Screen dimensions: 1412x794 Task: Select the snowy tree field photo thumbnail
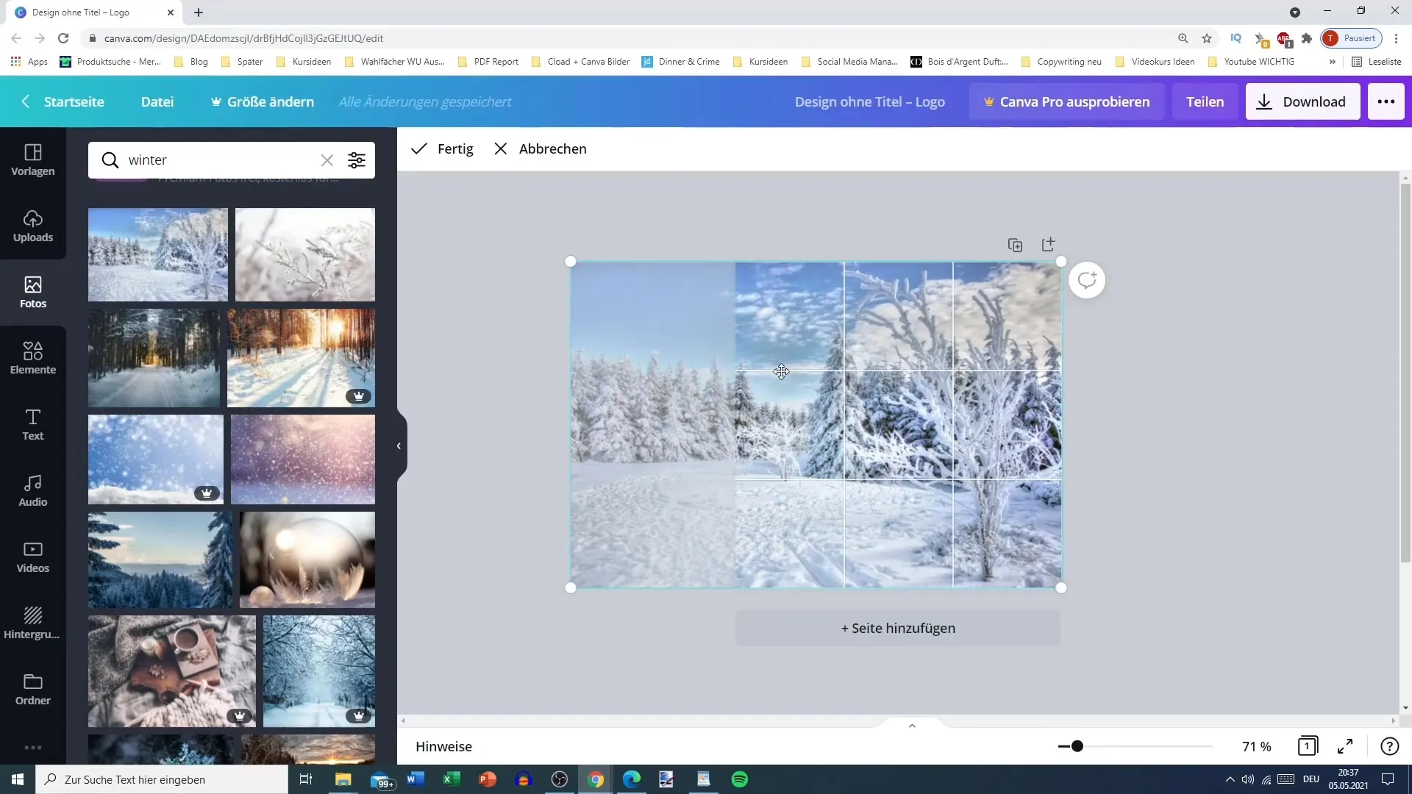tap(158, 254)
